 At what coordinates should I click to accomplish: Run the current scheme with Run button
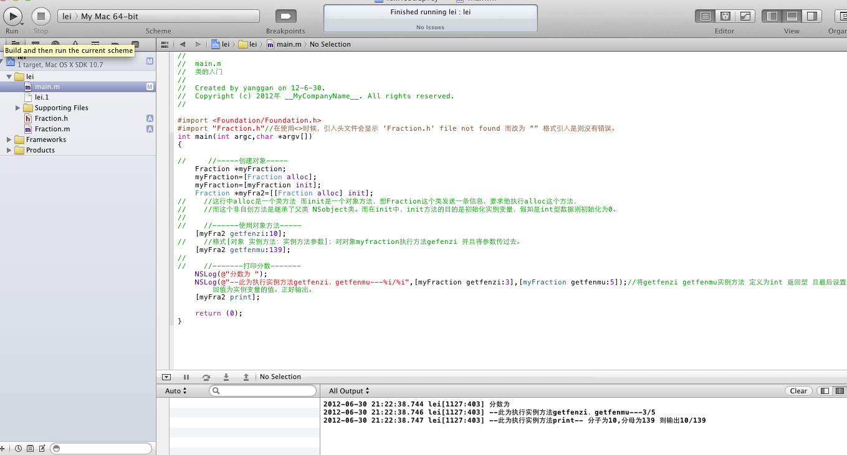pyautogui.click(x=12, y=16)
